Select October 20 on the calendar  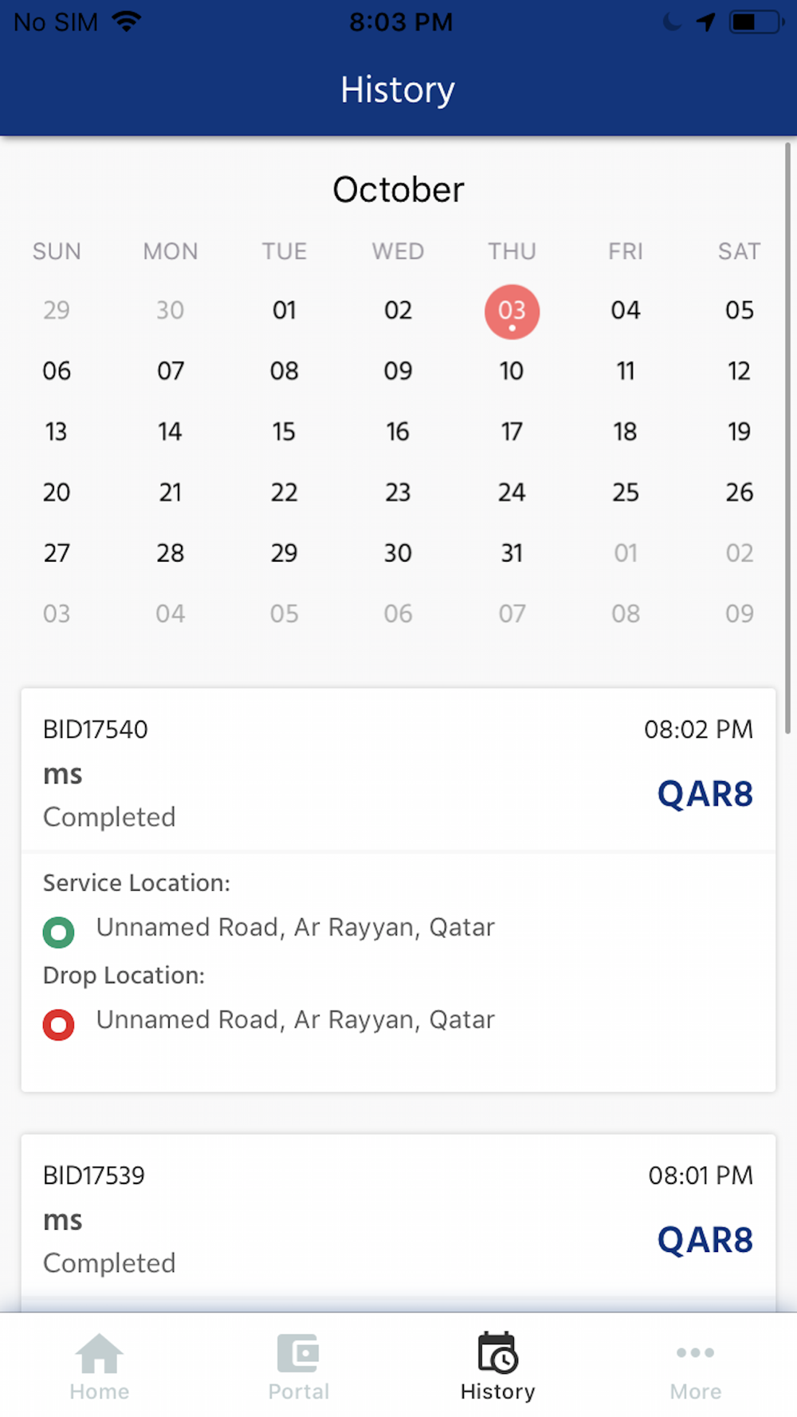coord(57,493)
